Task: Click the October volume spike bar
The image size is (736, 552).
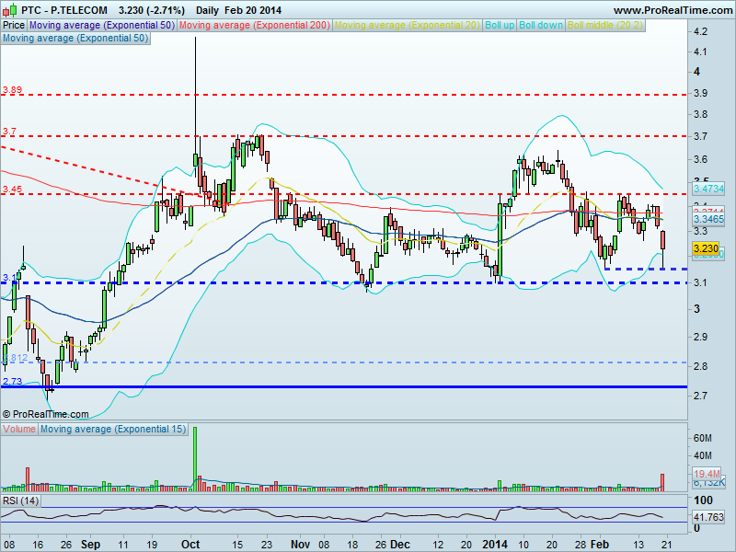Action: 195,458
